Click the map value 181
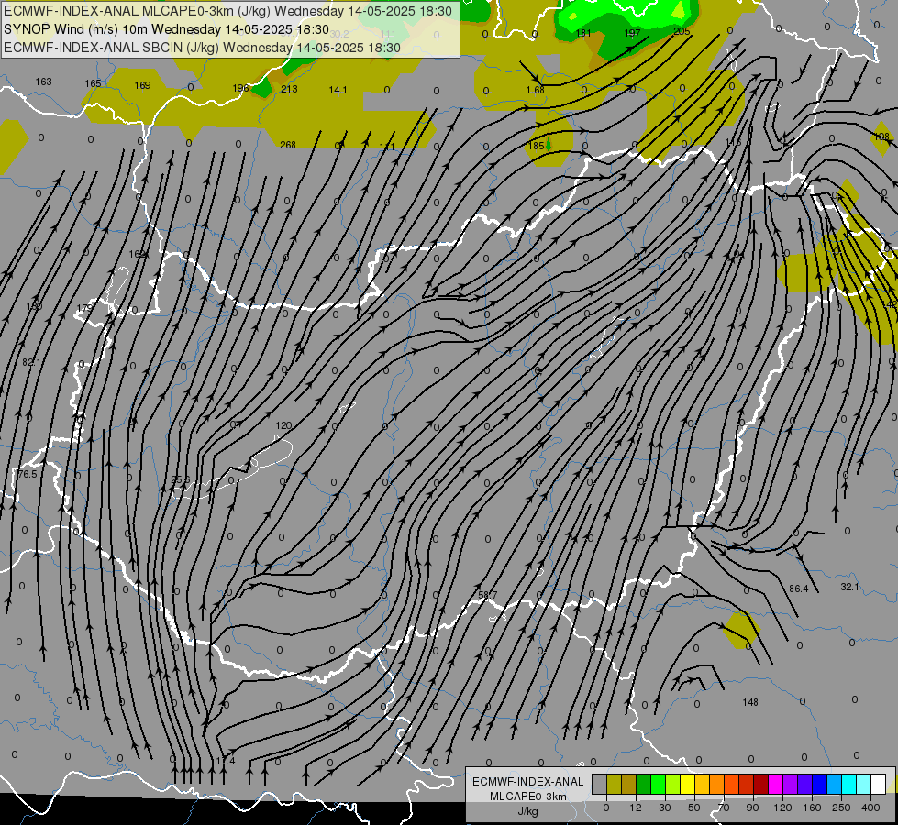 click(x=583, y=33)
